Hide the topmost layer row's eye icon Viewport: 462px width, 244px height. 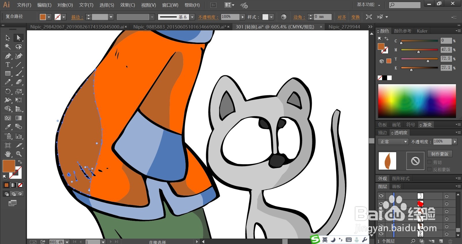pyautogui.click(x=381, y=196)
